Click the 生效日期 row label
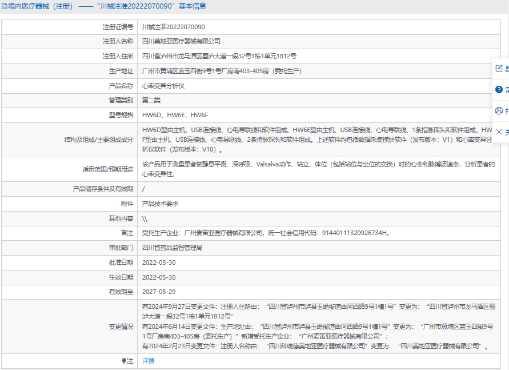Viewport: 509px width, 370px height. click(x=121, y=277)
